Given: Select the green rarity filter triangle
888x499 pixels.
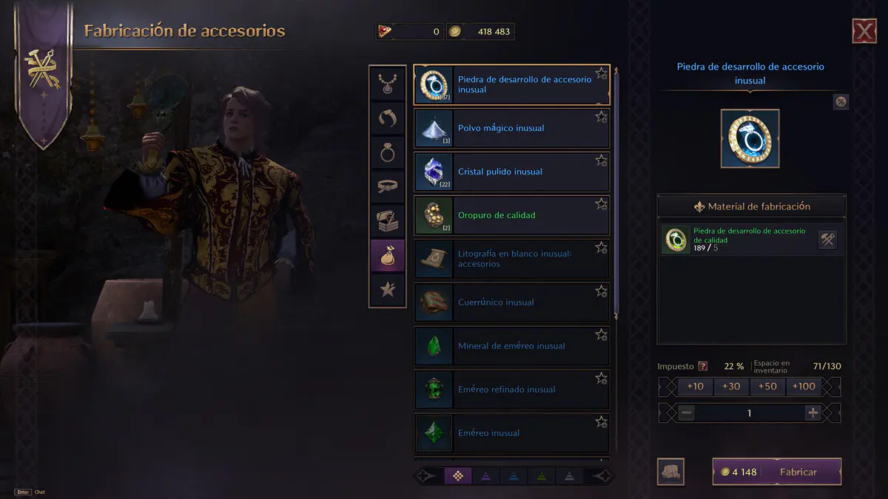Looking at the screenshot, I should (542, 476).
